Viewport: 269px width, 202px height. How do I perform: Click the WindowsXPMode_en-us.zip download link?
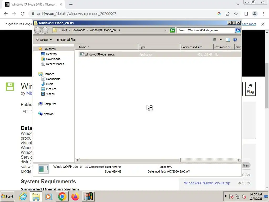207,183
